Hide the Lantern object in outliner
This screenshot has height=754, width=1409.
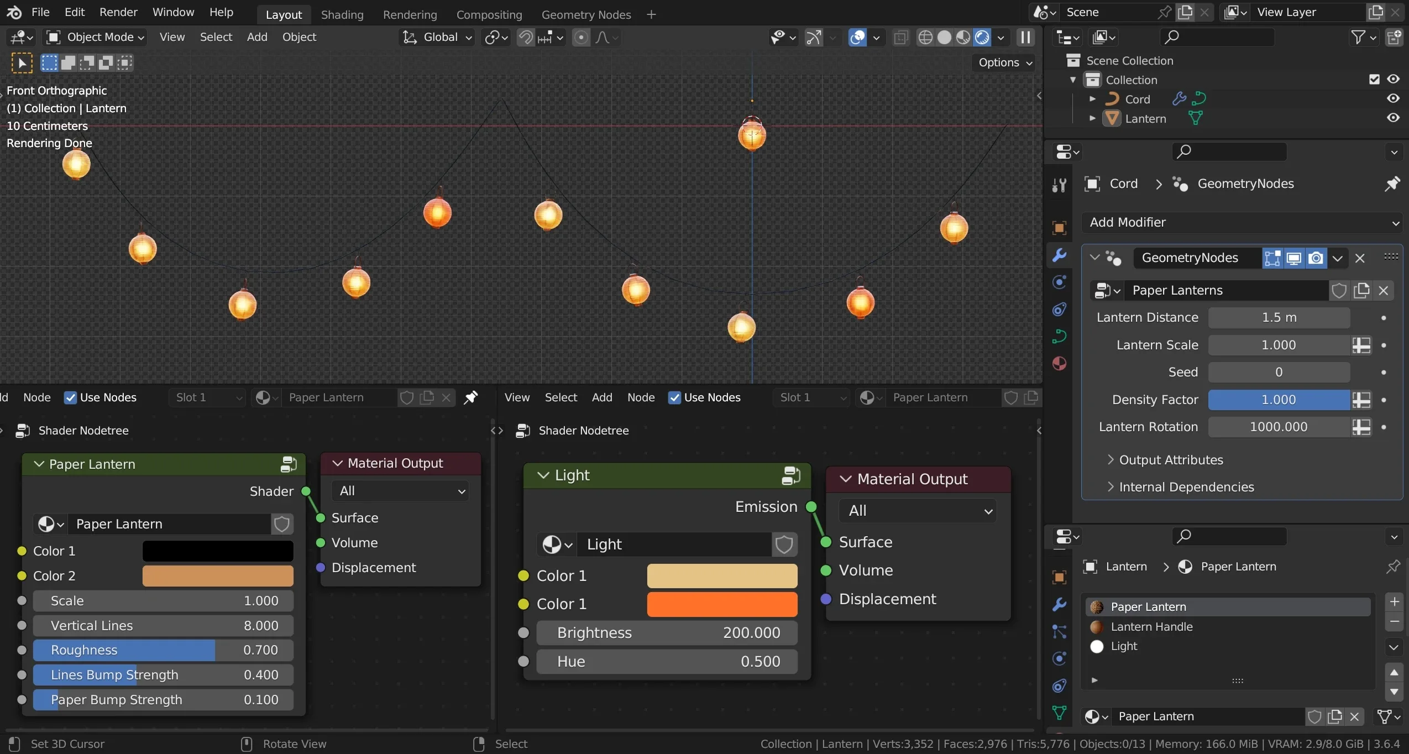click(1393, 118)
